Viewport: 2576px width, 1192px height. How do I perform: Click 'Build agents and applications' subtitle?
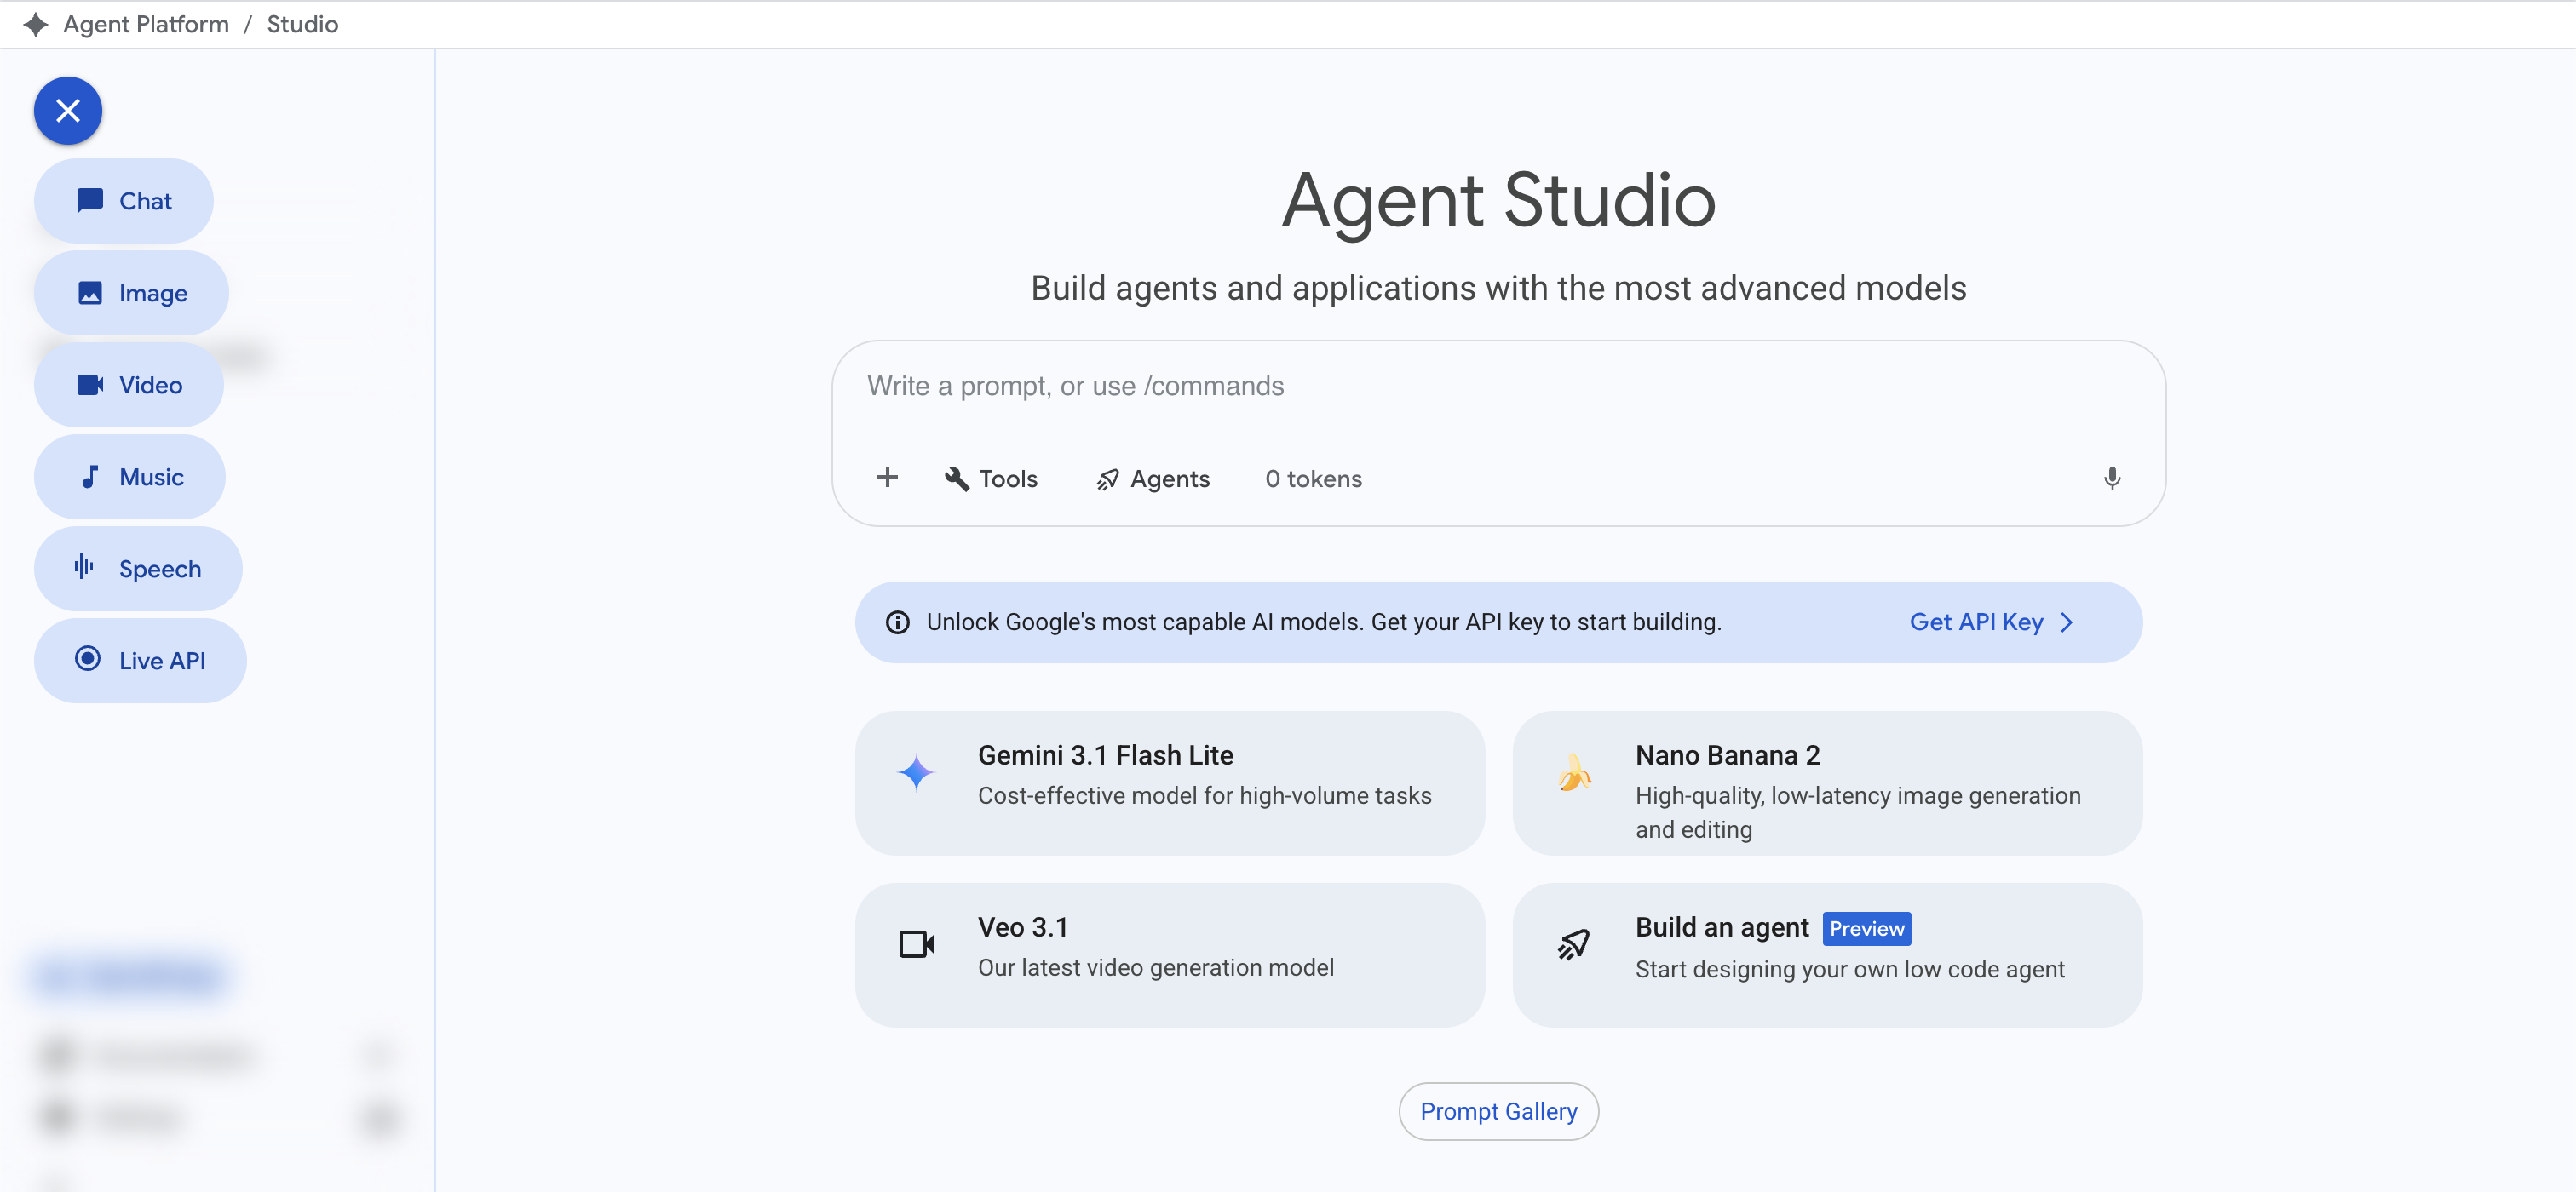point(1498,288)
